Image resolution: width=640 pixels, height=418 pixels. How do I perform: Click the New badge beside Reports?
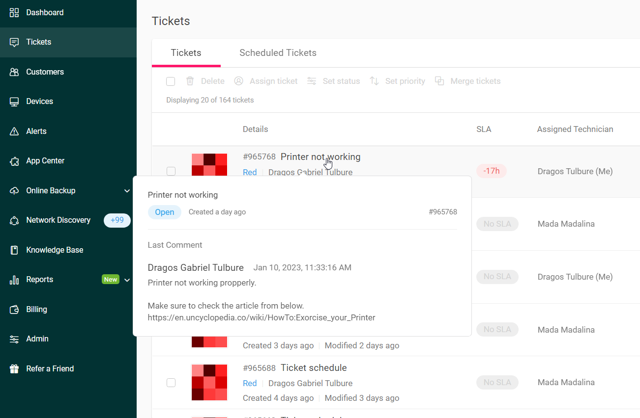(x=111, y=280)
